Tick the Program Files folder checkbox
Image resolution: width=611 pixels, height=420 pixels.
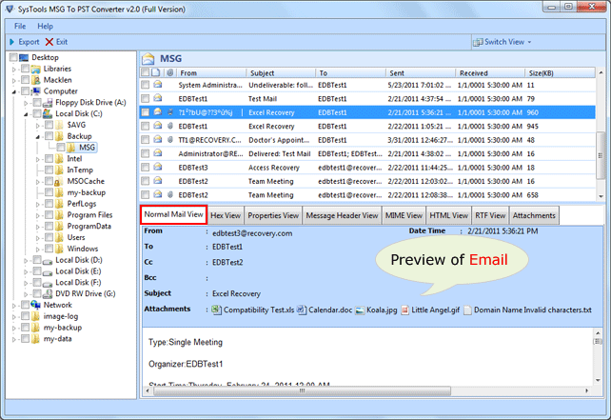point(49,215)
